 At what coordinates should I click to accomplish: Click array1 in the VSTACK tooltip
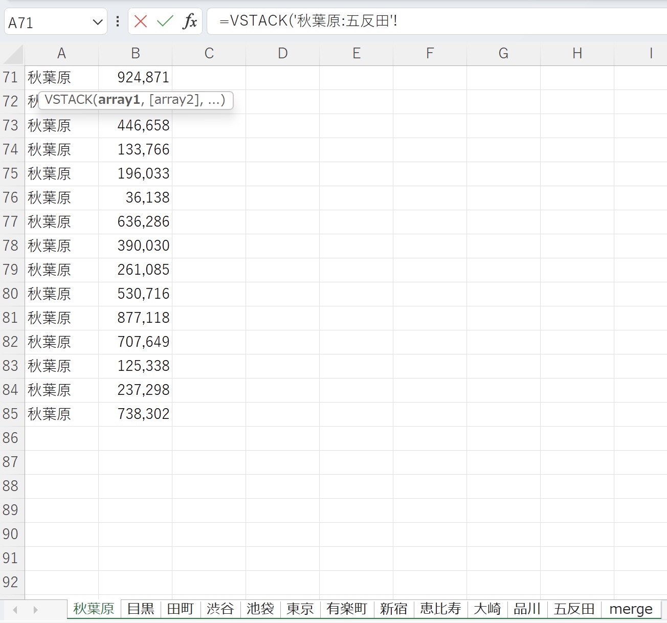click(119, 100)
